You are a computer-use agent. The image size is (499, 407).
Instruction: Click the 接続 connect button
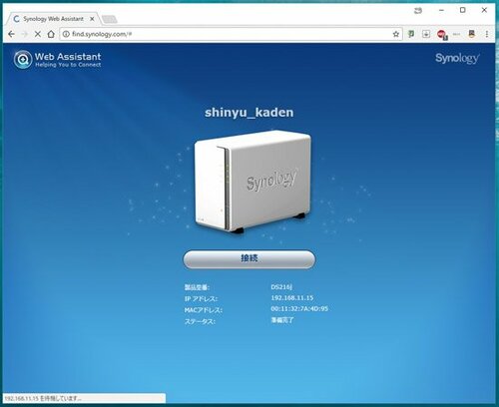(x=249, y=259)
